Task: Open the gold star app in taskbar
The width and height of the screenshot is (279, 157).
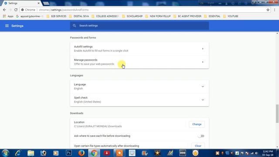Action: tap(157, 153)
